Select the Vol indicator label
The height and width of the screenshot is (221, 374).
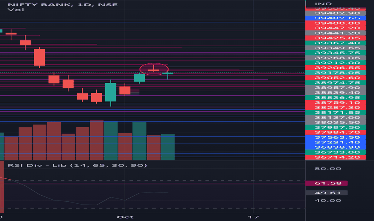(16, 10)
